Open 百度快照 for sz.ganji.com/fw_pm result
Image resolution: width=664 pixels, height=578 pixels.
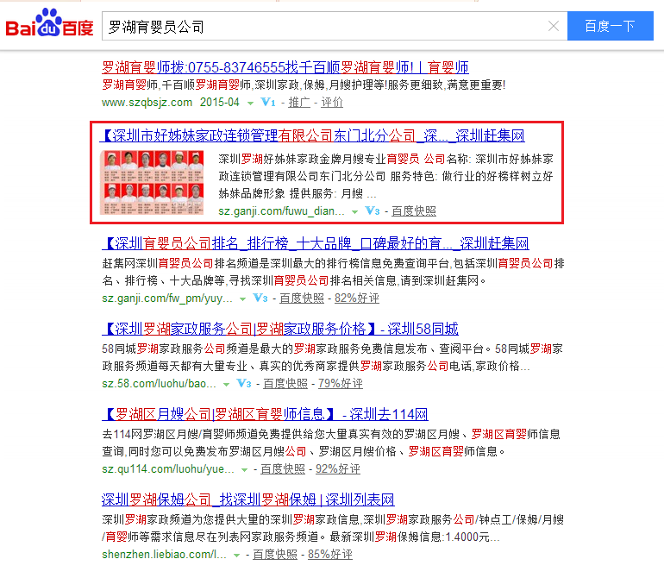click(x=302, y=298)
